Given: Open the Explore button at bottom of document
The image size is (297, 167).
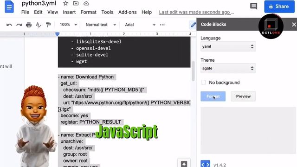Looking at the screenshot, I should [x=184, y=163].
